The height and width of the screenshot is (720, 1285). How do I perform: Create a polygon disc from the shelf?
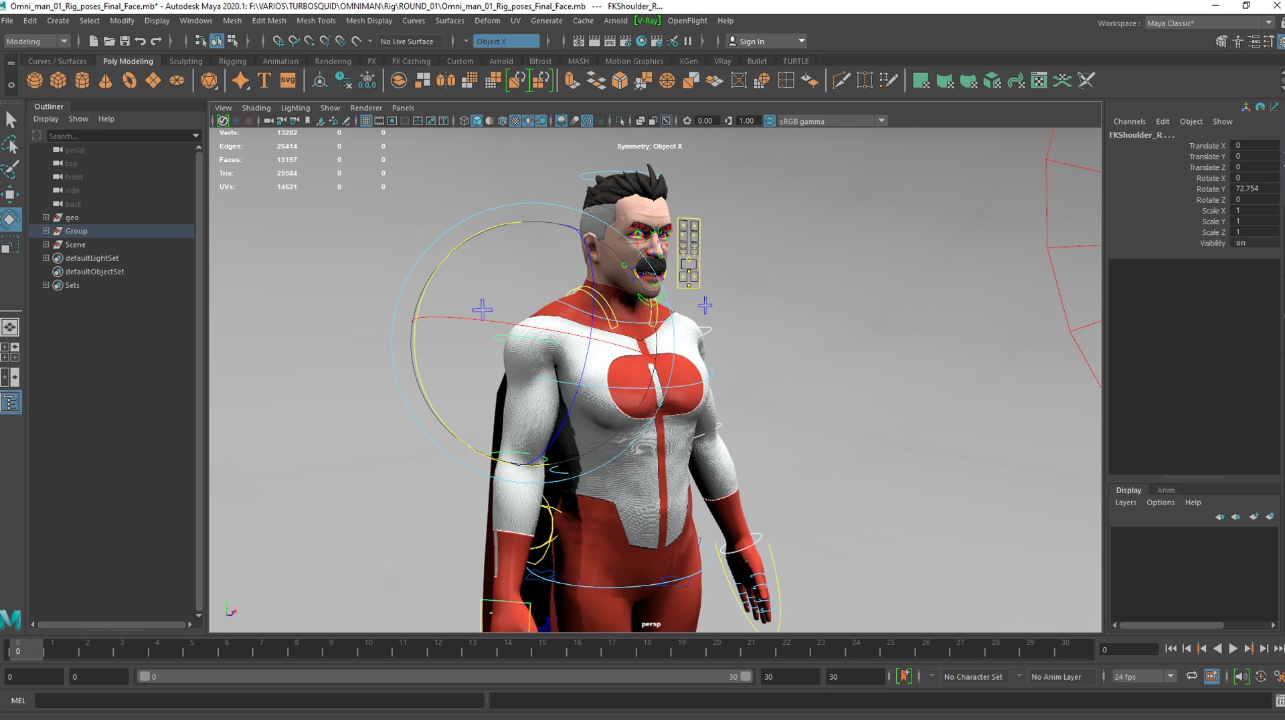(x=177, y=81)
